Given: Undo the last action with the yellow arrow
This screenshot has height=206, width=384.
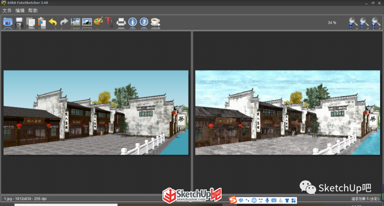Looking at the screenshot, I should point(53,22).
